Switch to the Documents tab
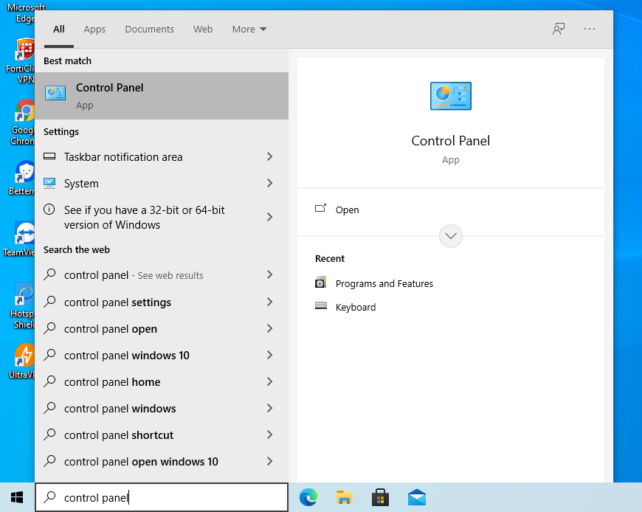Image resolution: width=642 pixels, height=512 pixels. [150, 29]
